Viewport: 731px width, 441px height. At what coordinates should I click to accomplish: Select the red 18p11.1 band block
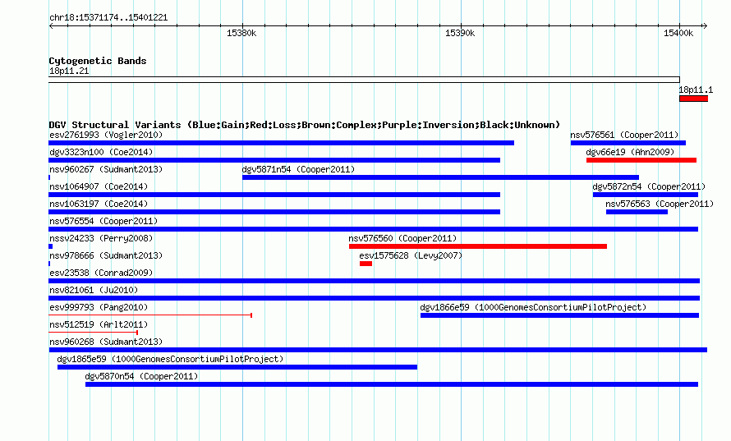pos(694,99)
